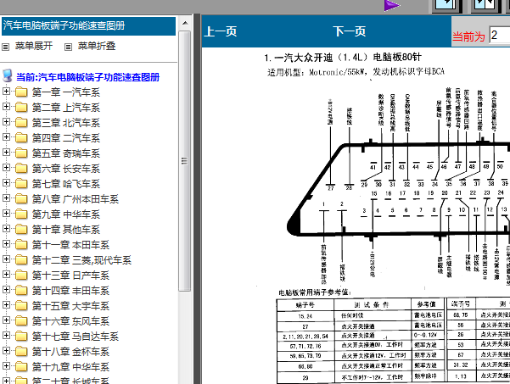
Task: Click the 菜单折叠 link text
Action: click(97, 46)
